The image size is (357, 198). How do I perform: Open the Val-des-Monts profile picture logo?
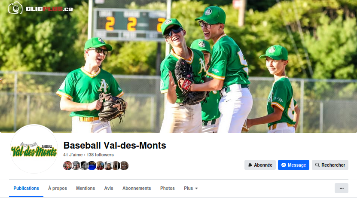click(34, 149)
